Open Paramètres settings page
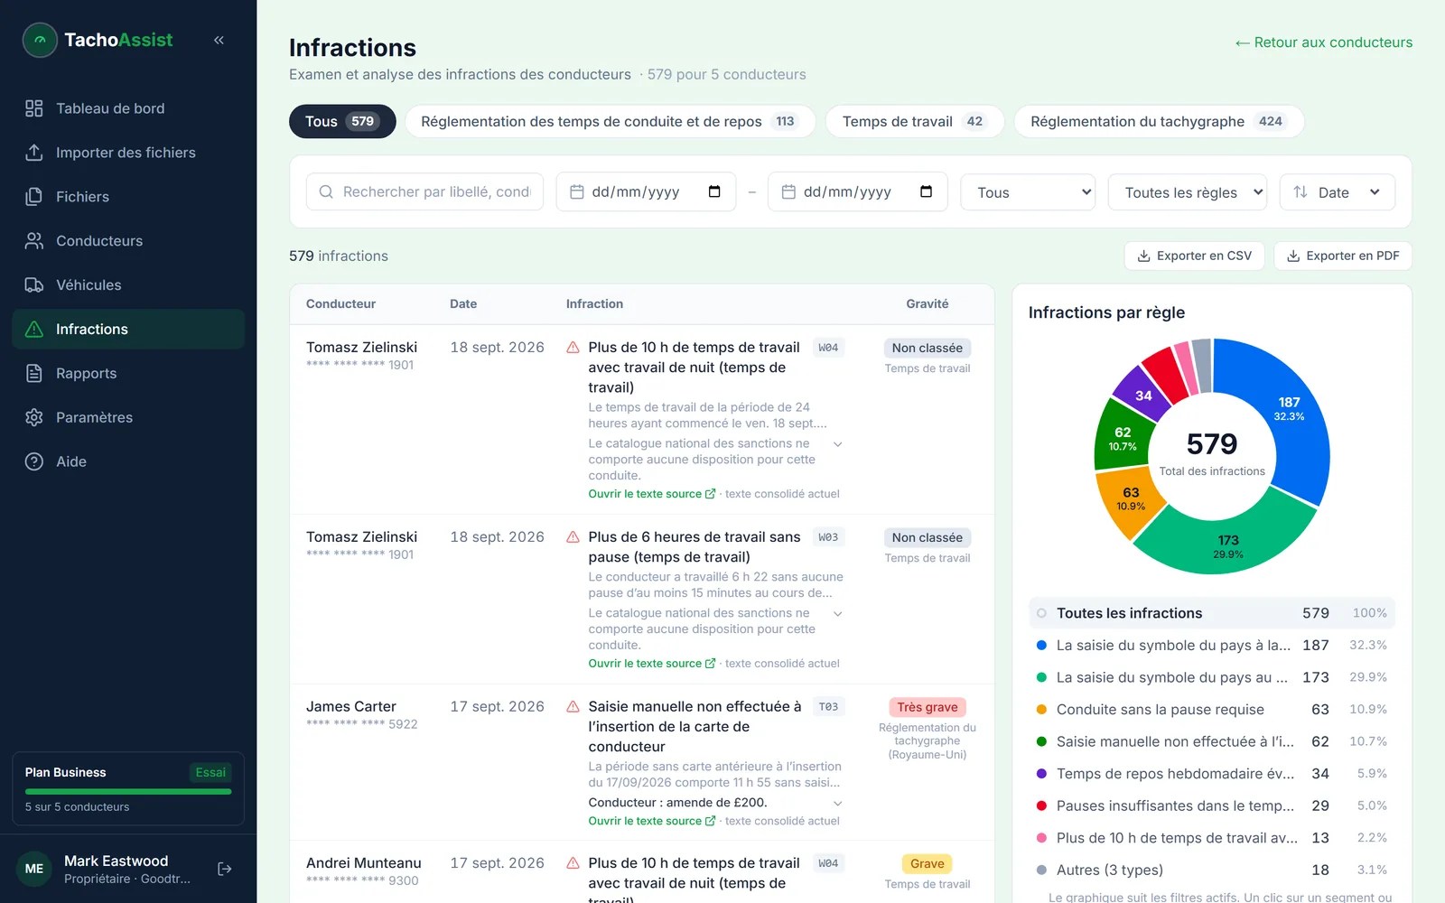This screenshot has width=1445, height=903. (x=128, y=417)
